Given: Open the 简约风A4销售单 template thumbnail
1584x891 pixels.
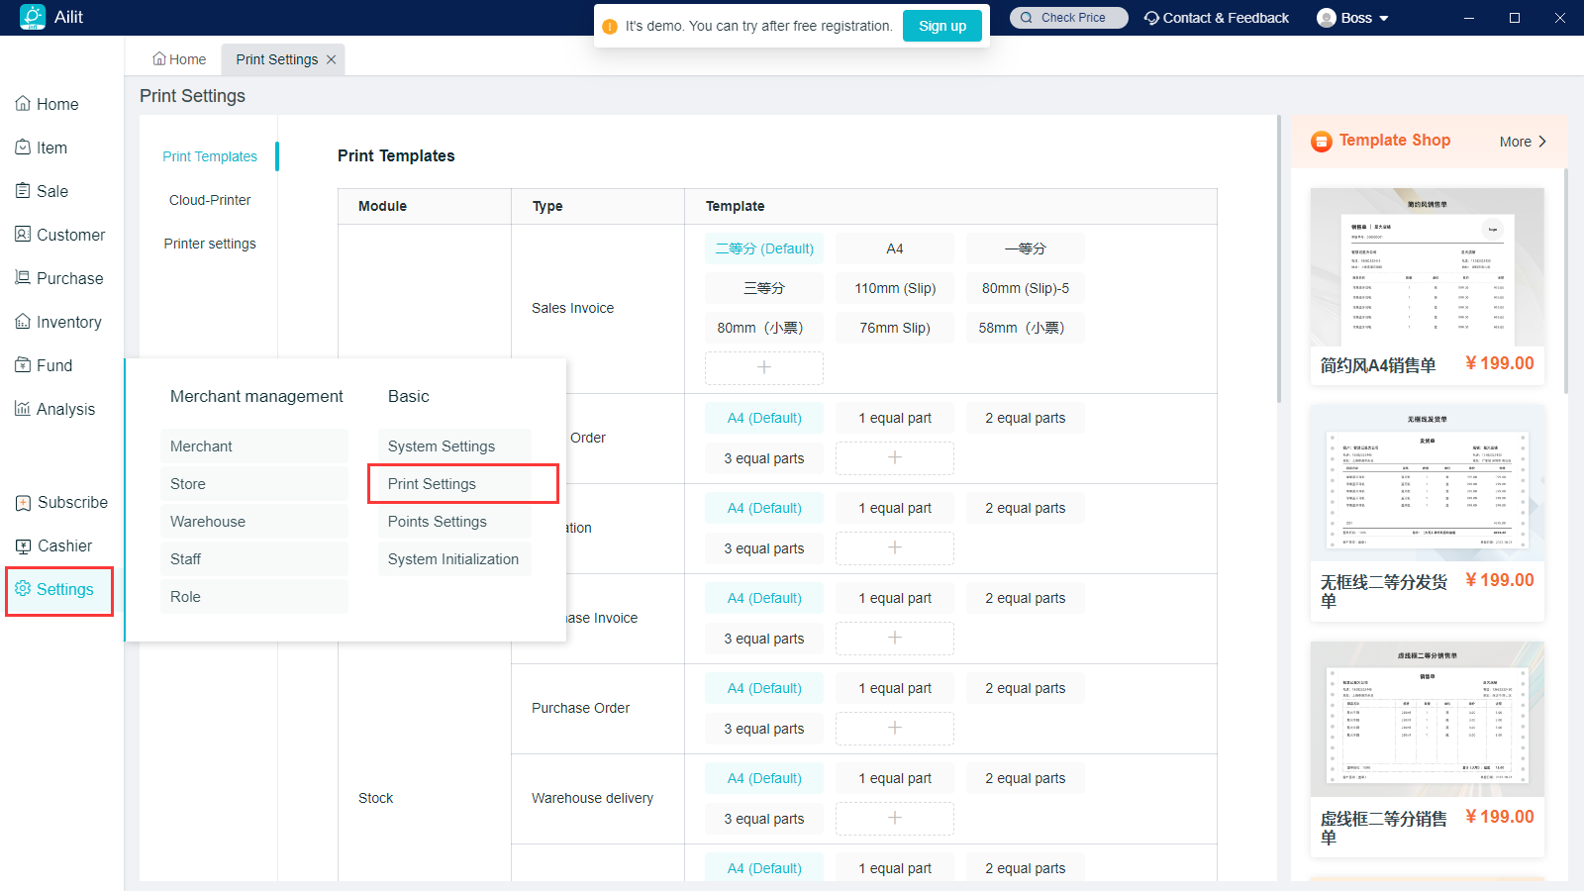Looking at the screenshot, I should coord(1427,267).
